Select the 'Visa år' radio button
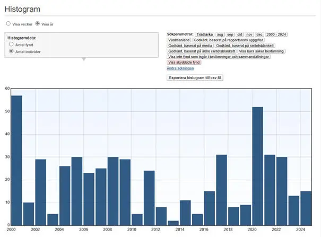Screen dimensions: 321x237 pyautogui.click(x=37, y=24)
